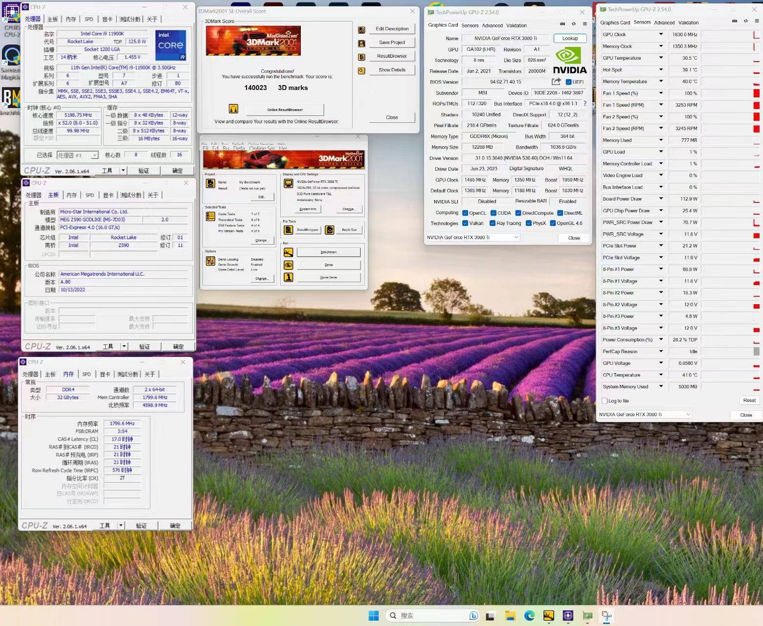Click the Game Demo button
Viewport: 763px width, 626px height.
pos(329,277)
